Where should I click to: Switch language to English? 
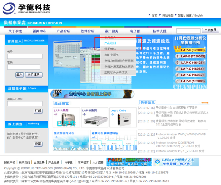point(199,15)
